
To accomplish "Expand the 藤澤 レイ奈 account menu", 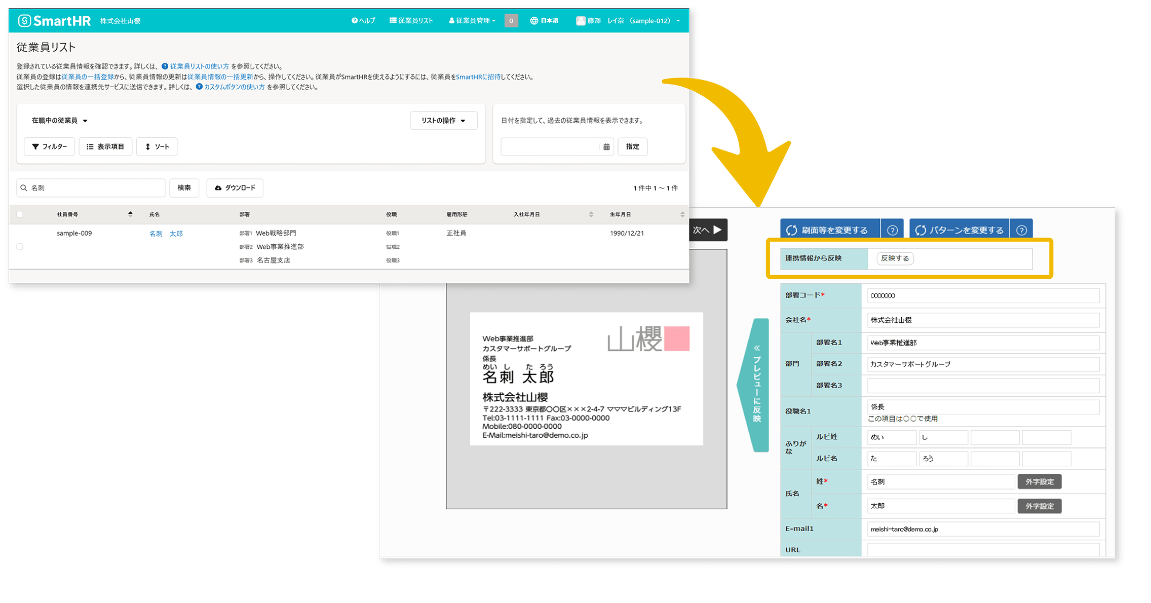I will [x=628, y=21].
